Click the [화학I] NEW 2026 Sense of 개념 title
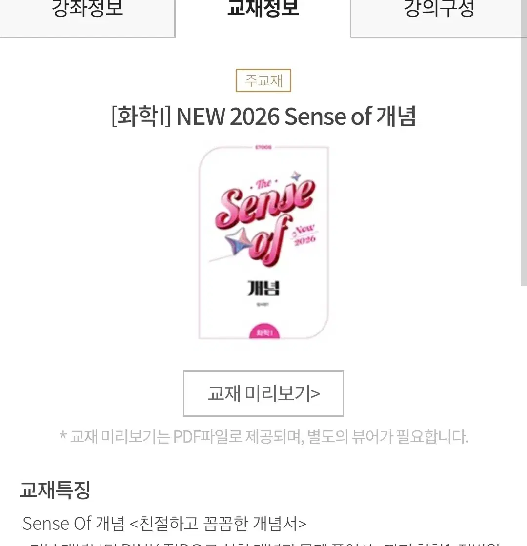Image resolution: width=527 pixels, height=546 pixels. pos(263,116)
